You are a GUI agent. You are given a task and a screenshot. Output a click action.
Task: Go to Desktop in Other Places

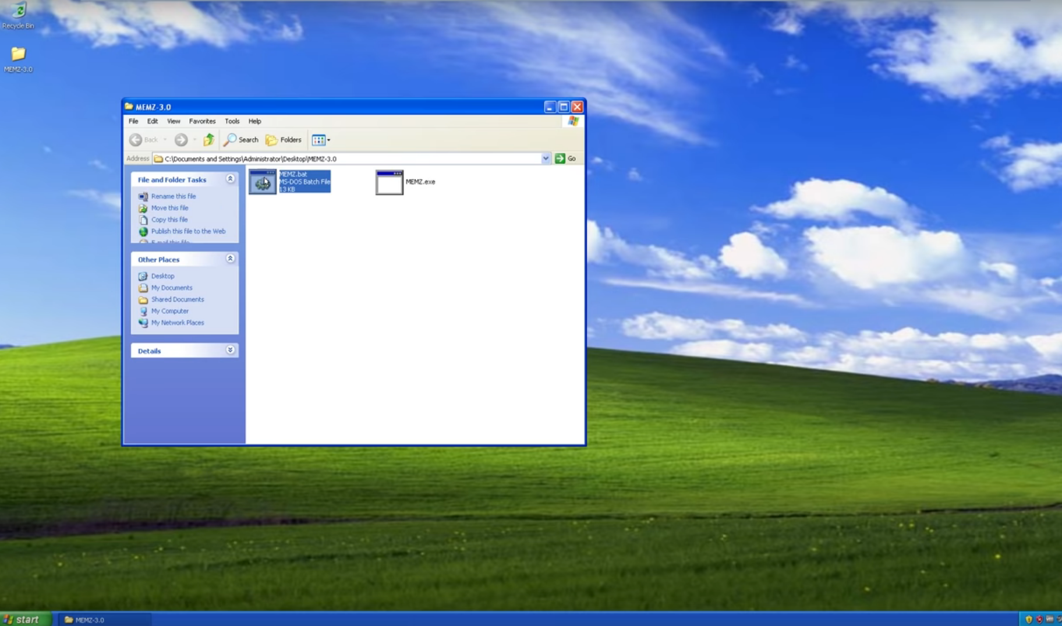[x=162, y=276]
